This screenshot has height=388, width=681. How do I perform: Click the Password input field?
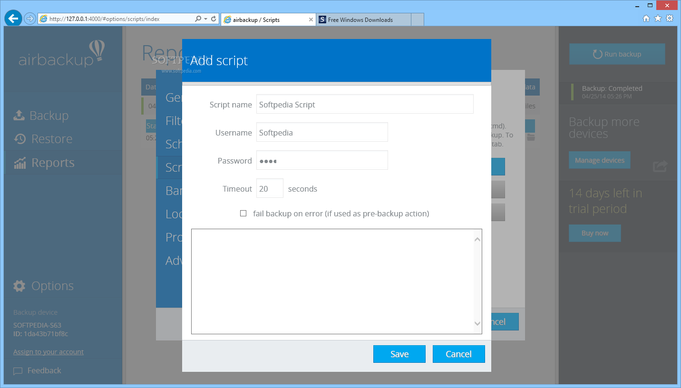[322, 160]
